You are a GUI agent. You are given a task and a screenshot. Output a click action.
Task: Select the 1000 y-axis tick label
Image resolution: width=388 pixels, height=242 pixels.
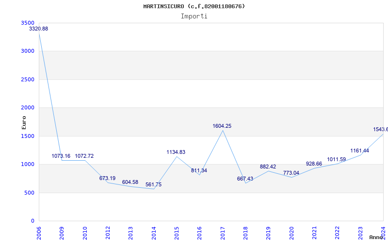click(x=28, y=164)
